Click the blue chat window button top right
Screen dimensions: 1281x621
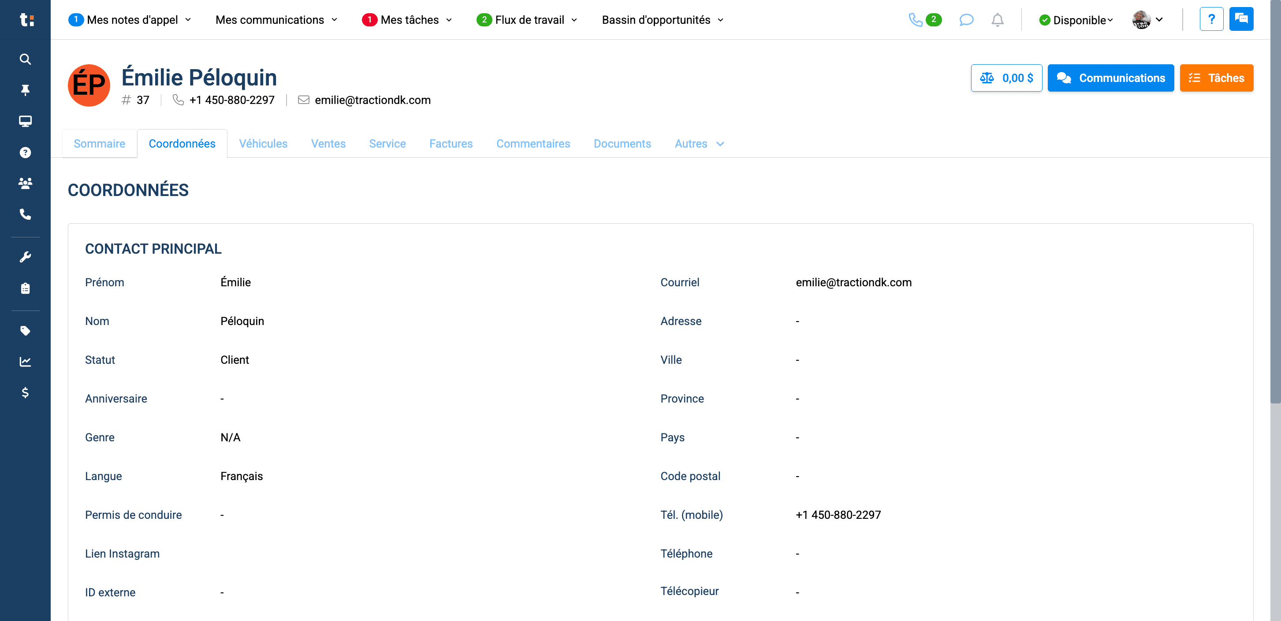(x=1241, y=19)
